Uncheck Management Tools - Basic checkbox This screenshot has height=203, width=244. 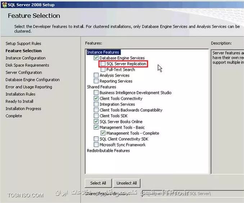pos(96,127)
